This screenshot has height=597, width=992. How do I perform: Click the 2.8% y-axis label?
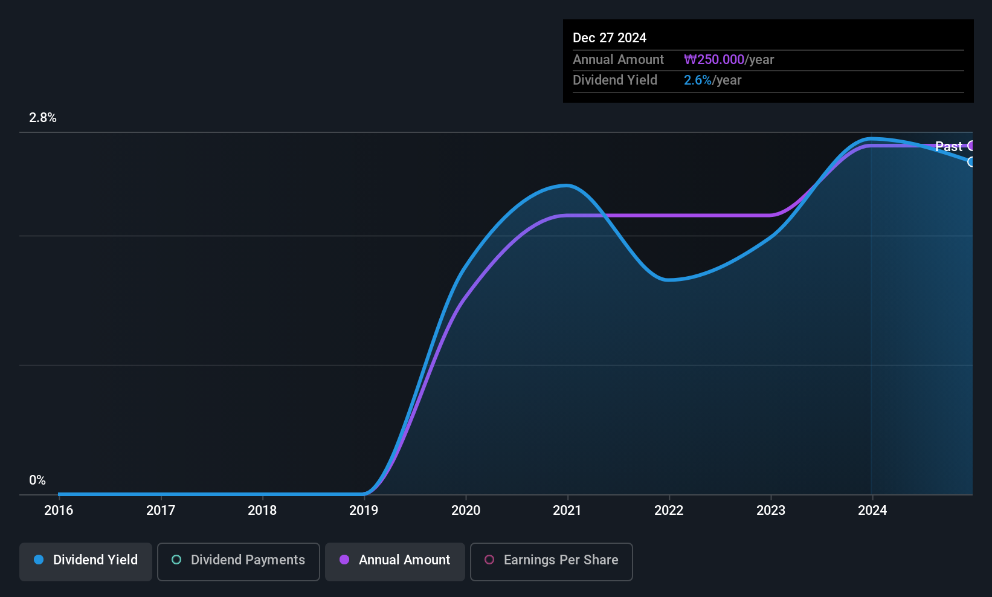[x=43, y=118]
